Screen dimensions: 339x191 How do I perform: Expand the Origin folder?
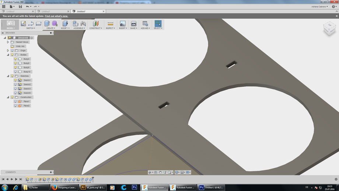[8, 51]
